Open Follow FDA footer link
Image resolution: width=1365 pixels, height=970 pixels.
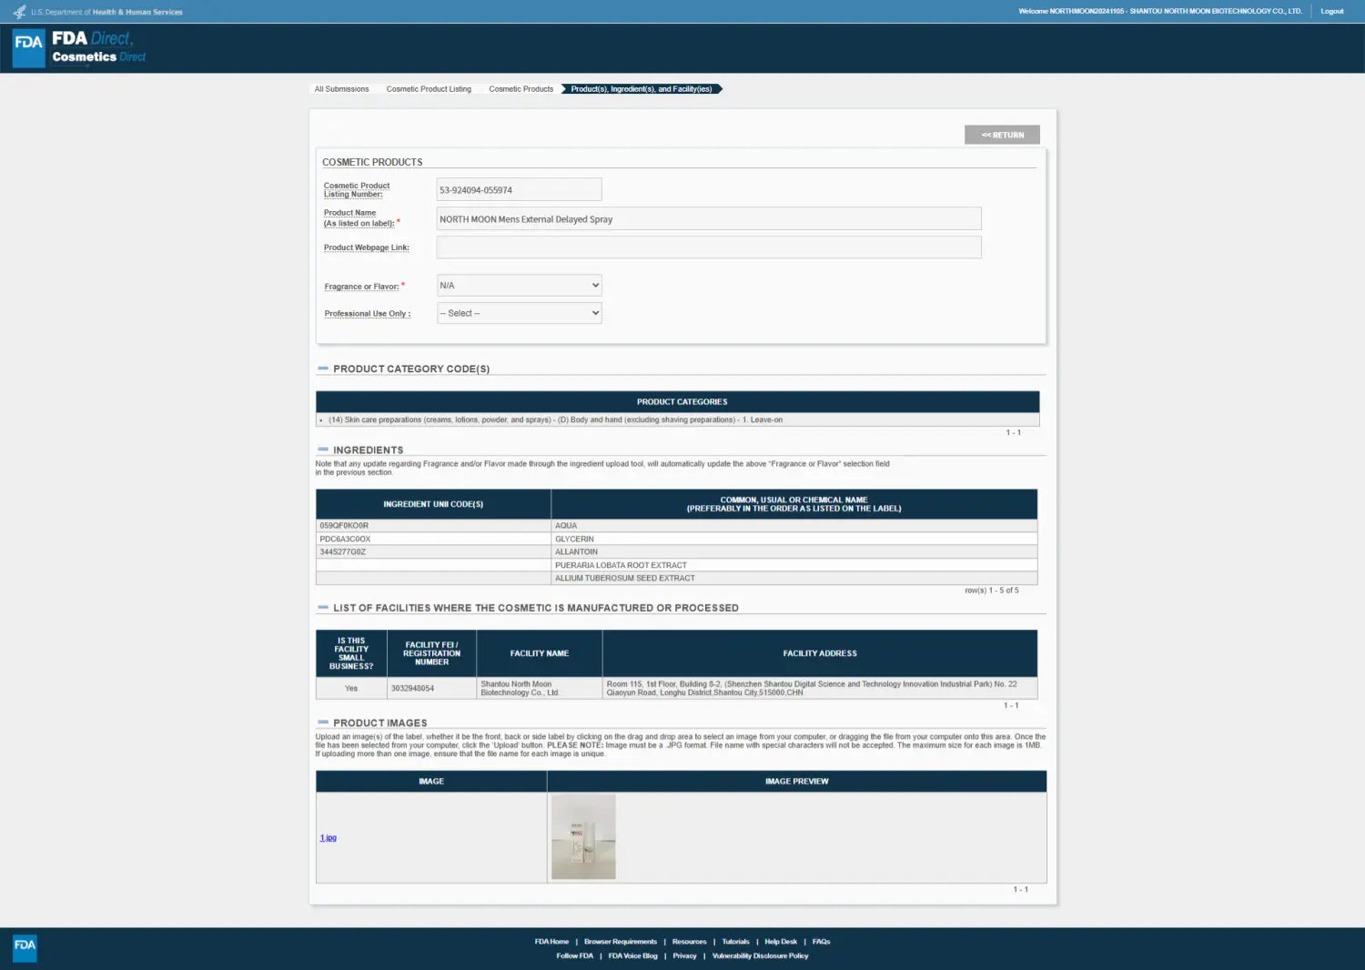[574, 956]
